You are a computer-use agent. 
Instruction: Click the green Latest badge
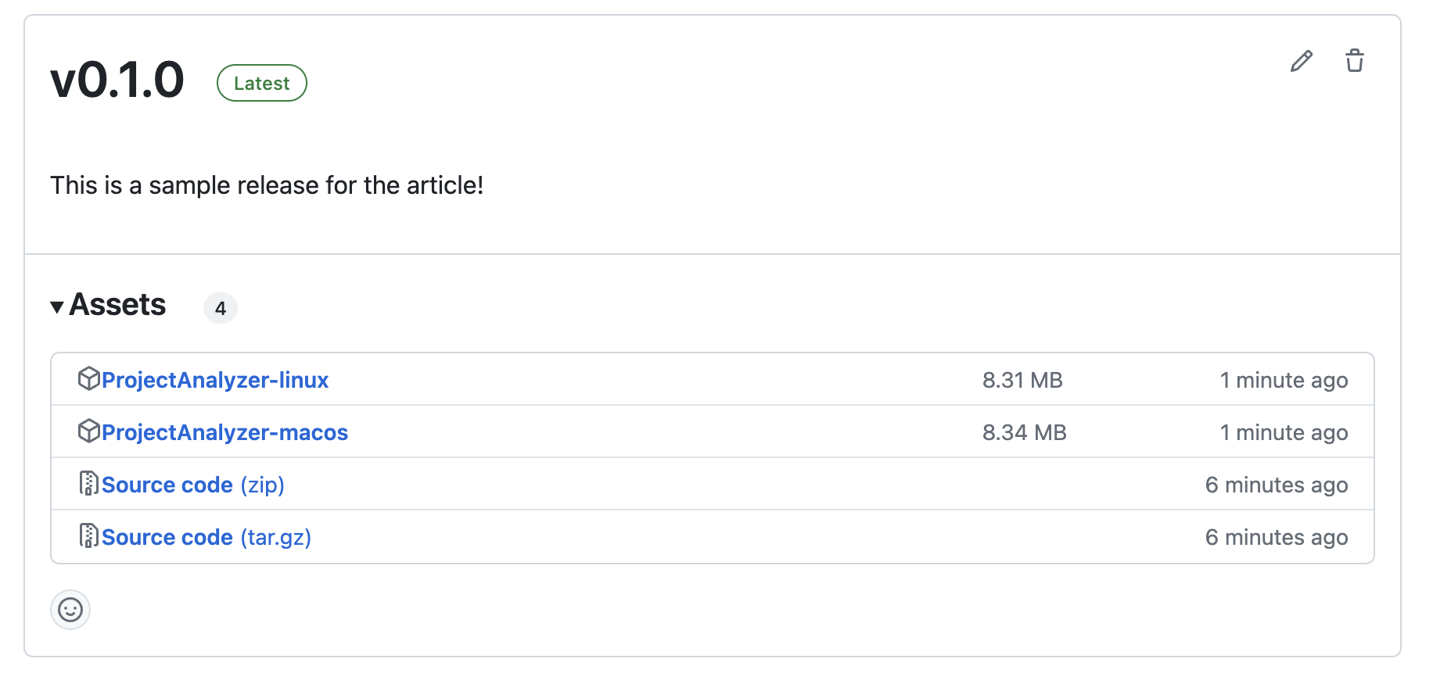tap(261, 83)
